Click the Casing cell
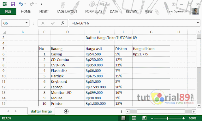This screenshot has height=121, width=202. point(68,54)
